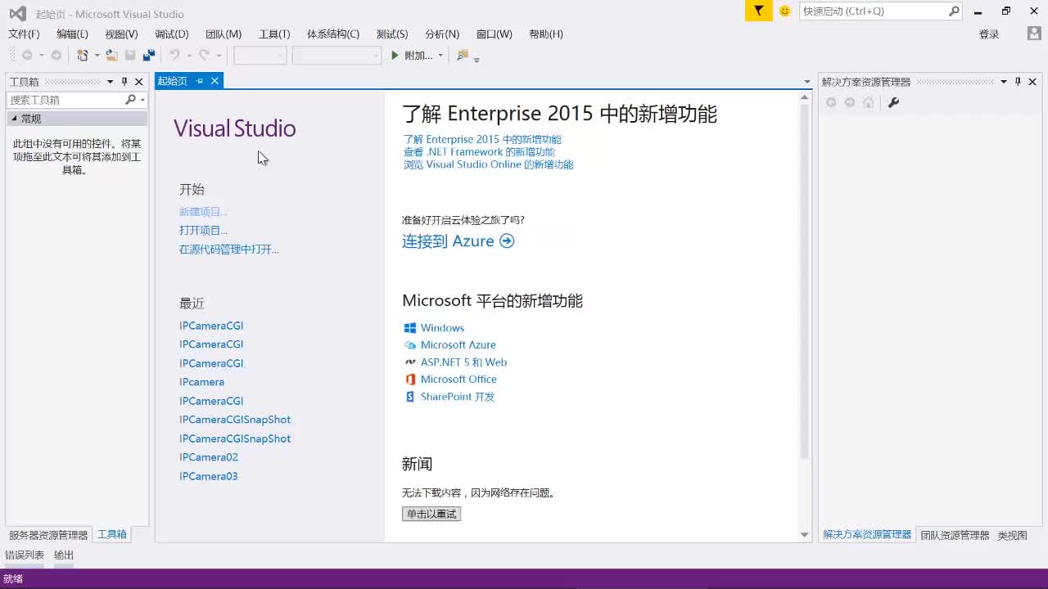1048x589 pixels.
Task: Click 在源代码管理中打开... link
Action: (x=229, y=250)
